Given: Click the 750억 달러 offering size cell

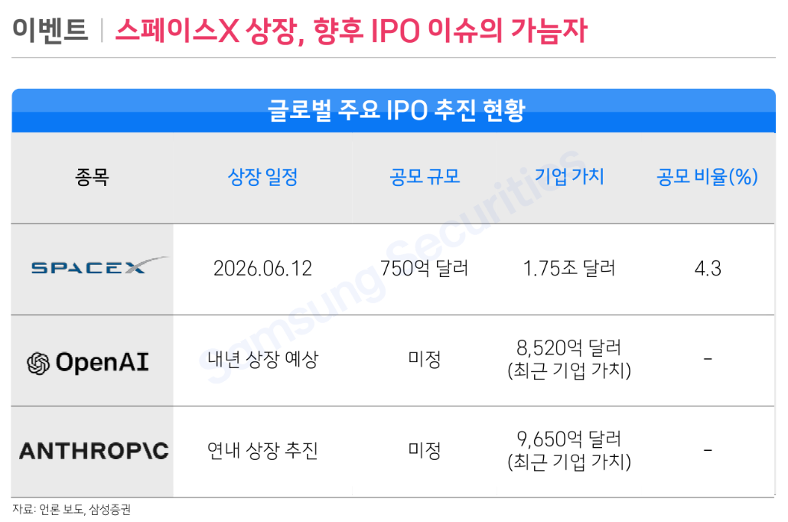Looking at the screenshot, I should point(424,269).
